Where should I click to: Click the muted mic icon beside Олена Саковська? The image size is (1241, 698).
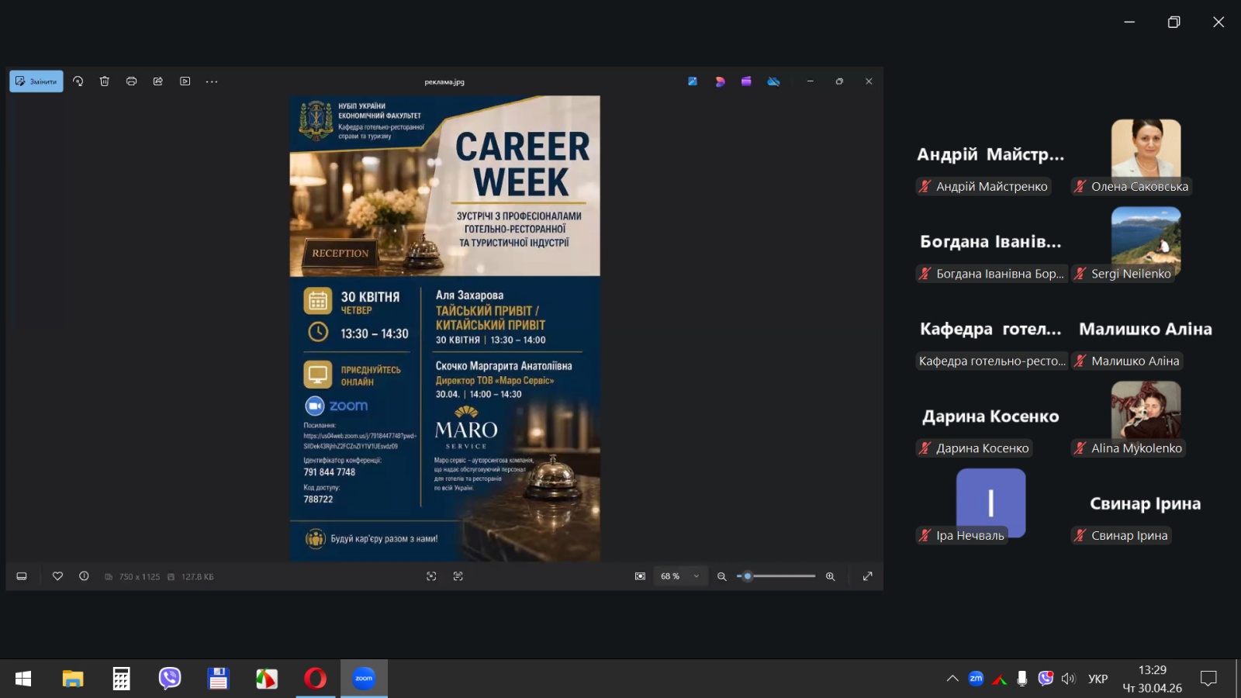tap(1080, 186)
